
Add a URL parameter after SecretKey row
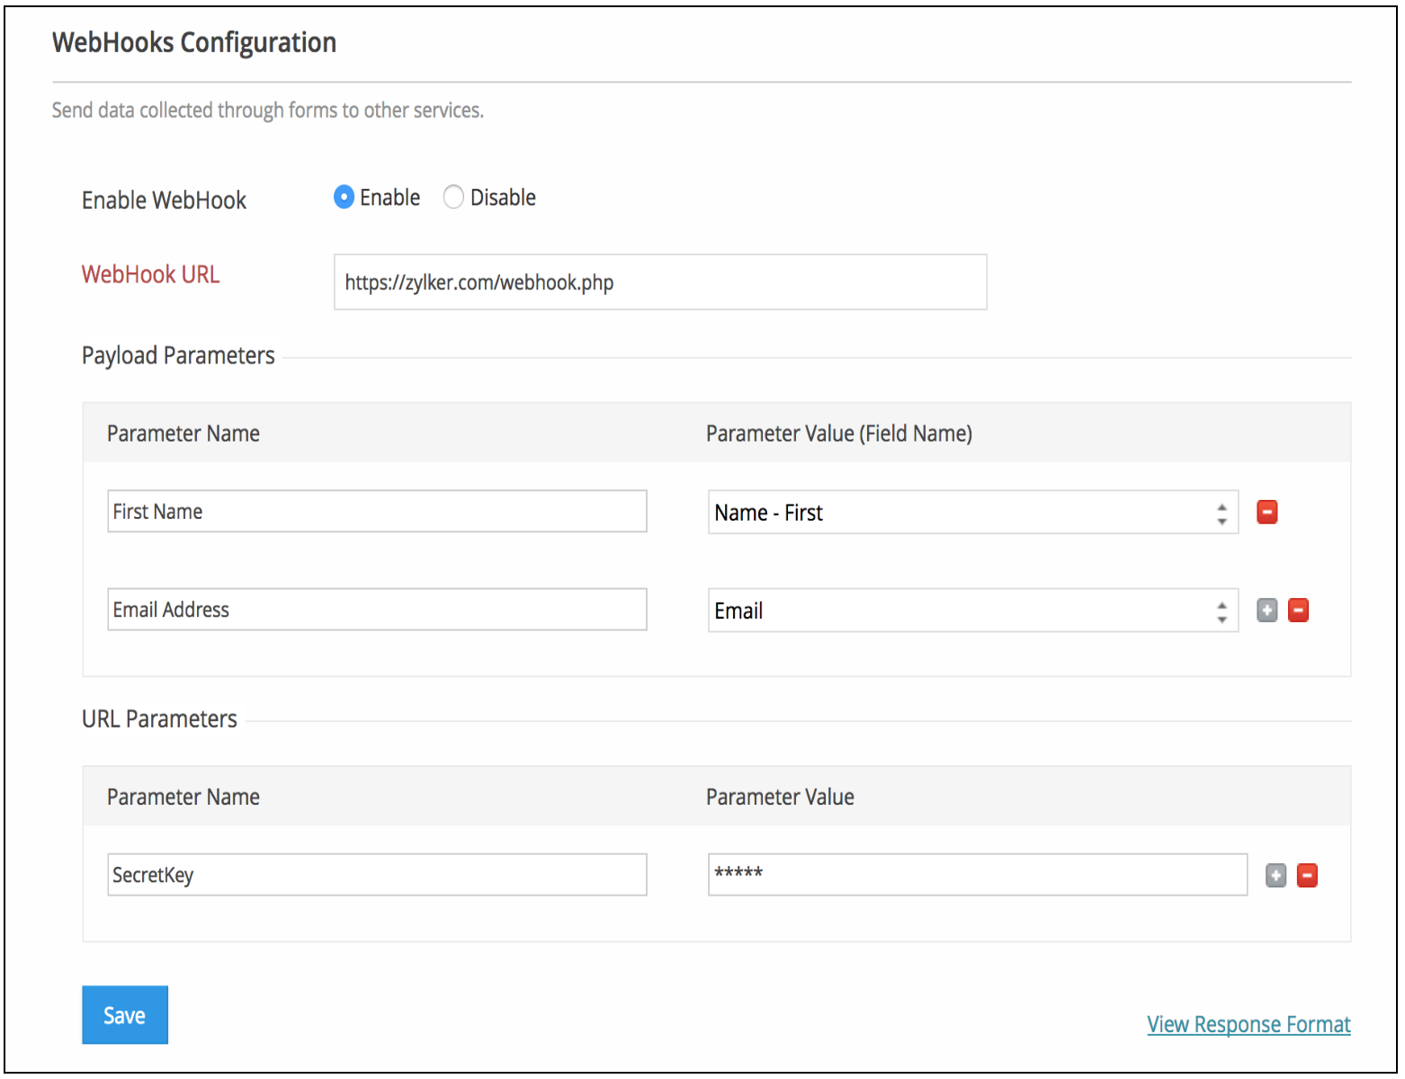click(1275, 875)
